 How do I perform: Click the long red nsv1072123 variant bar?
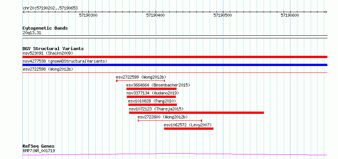[196, 113]
